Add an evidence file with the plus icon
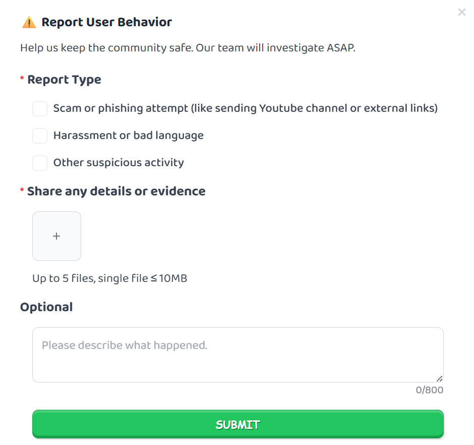This screenshot has width=474, height=445. point(56,236)
